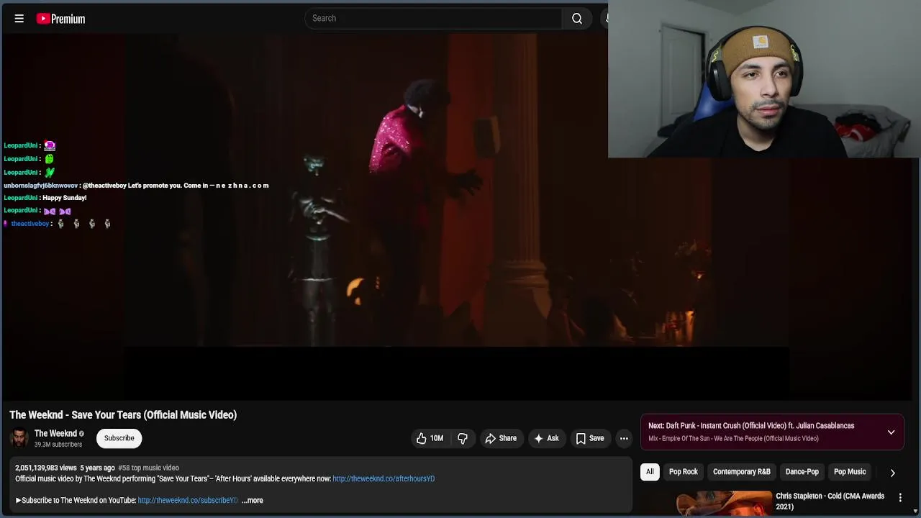Select the All filter chip
This screenshot has height=518, width=921.
[x=650, y=472]
